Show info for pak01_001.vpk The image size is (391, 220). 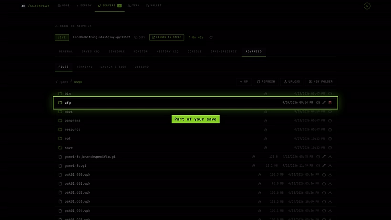324,184
